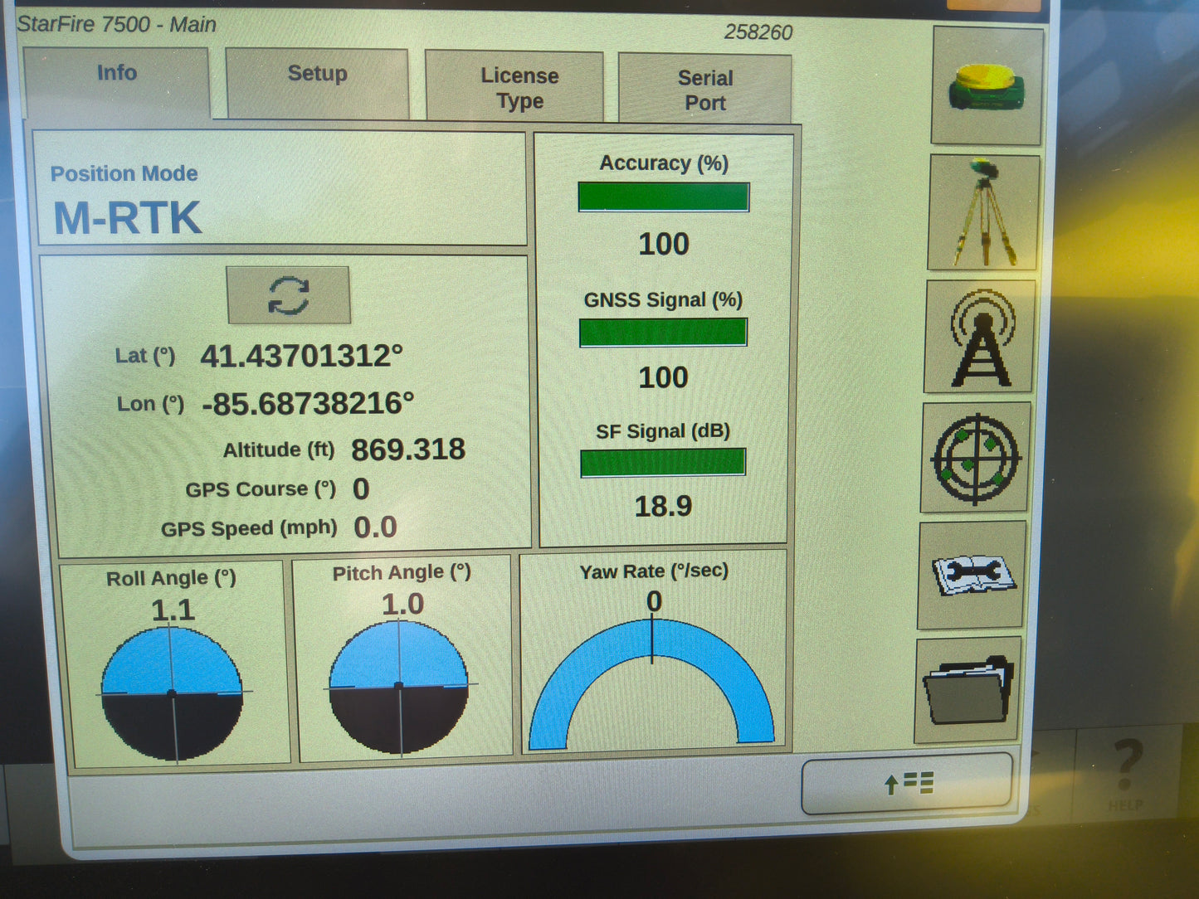Image resolution: width=1199 pixels, height=899 pixels.
Task: Click the Accuracy progress bar
Action: tap(663, 196)
